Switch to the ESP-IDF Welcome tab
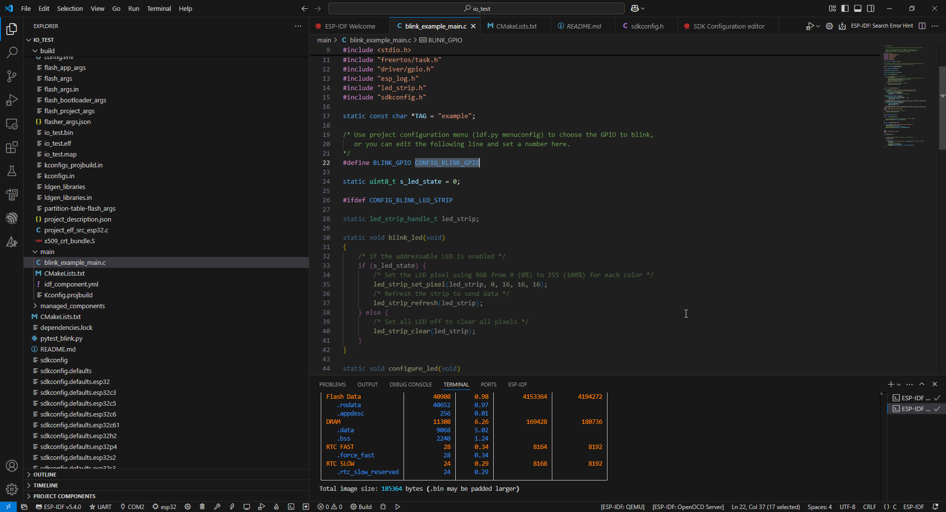Image resolution: width=946 pixels, height=512 pixels. [350, 26]
